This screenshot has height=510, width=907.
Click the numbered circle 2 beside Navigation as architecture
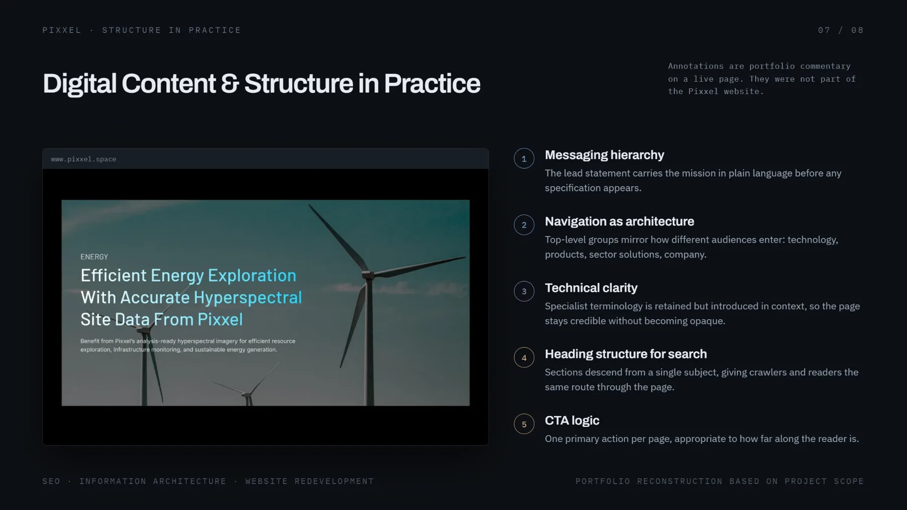tap(524, 225)
